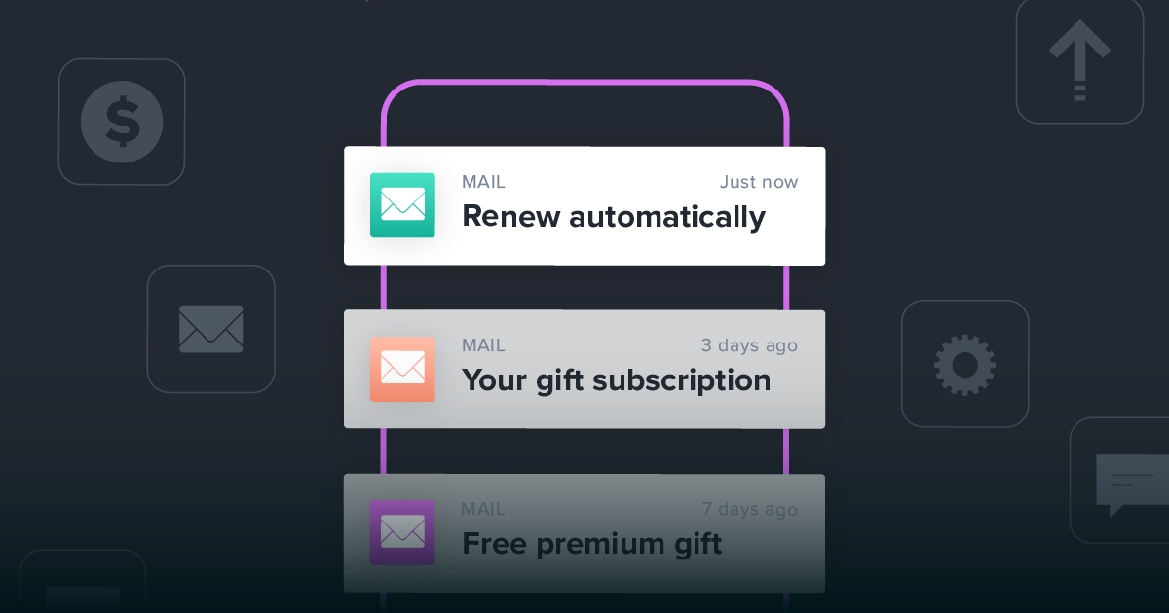Click the 7 days ago timestamp
The image size is (1169, 613).
pos(750,509)
